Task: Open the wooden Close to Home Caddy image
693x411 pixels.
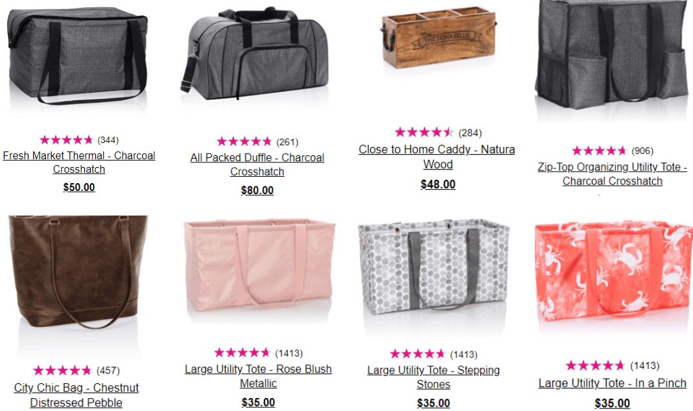Action: (438, 37)
